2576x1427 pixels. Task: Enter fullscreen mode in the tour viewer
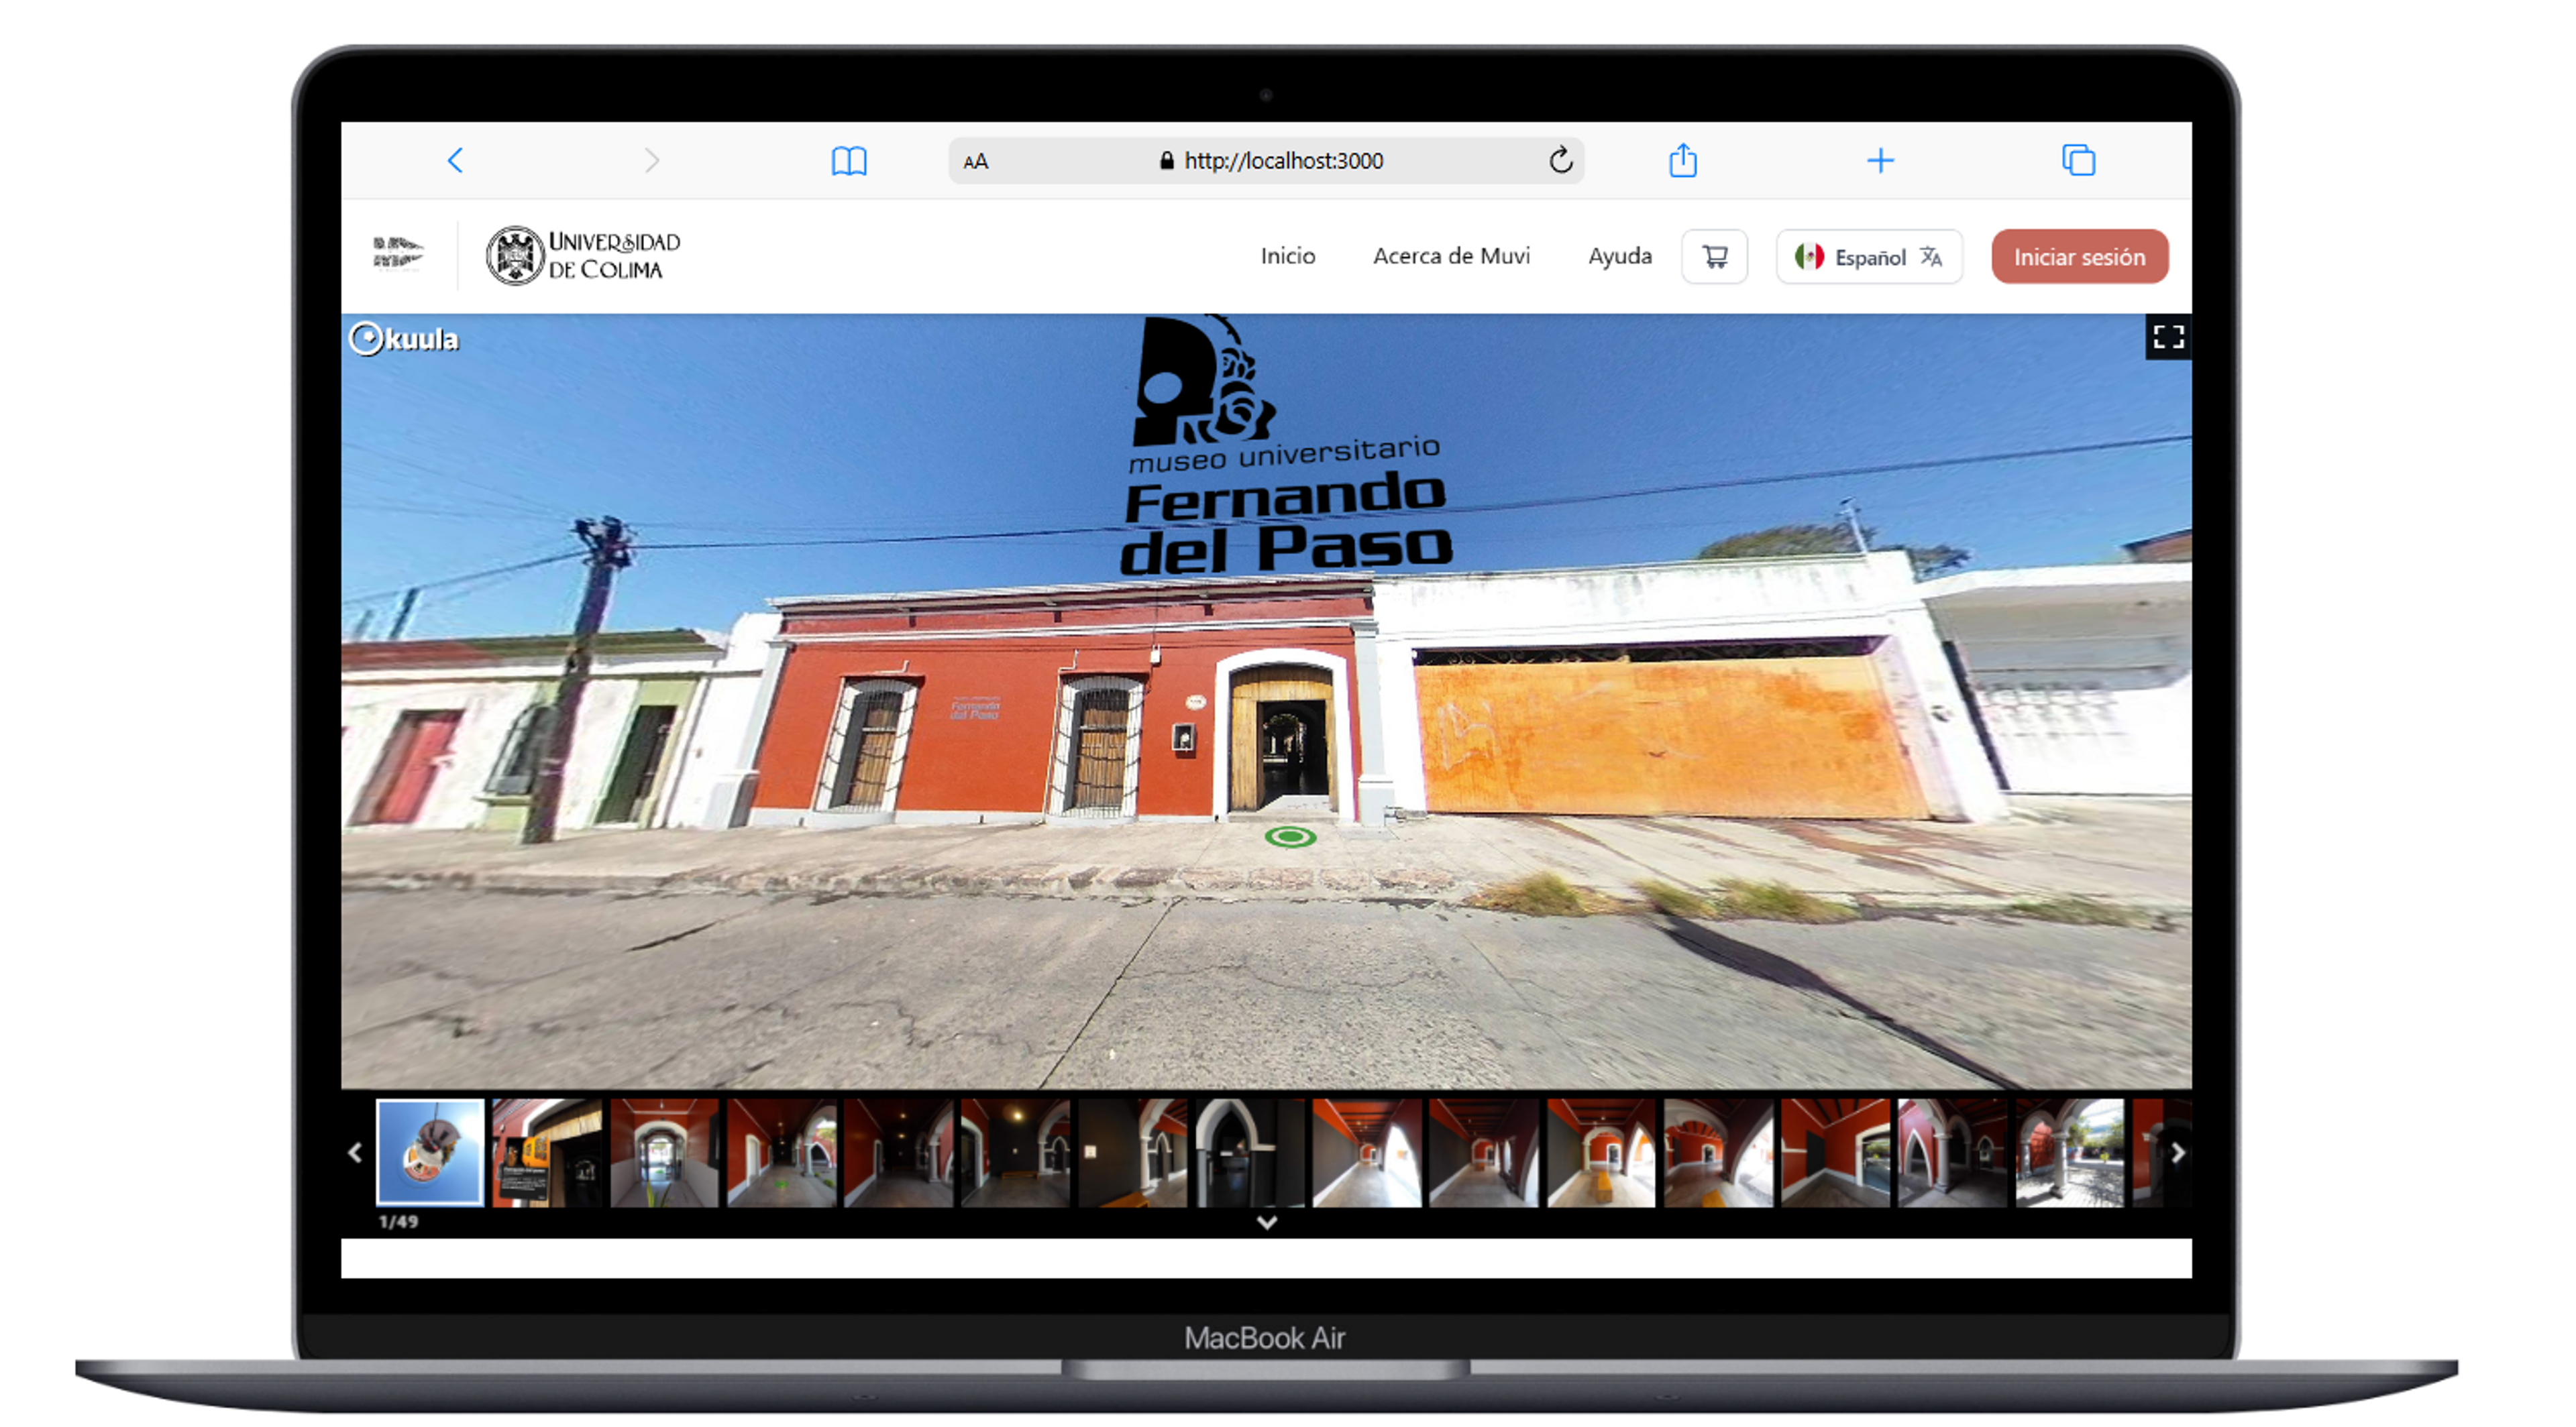click(2167, 337)
